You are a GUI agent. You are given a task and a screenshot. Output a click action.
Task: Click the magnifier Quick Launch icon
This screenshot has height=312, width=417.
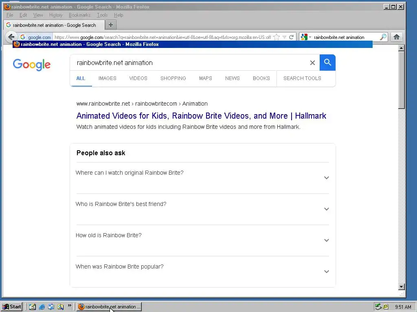coord(60,307)
